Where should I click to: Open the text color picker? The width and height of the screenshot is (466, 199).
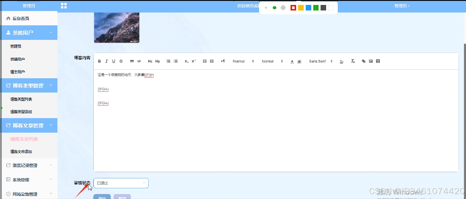[292, 61]
